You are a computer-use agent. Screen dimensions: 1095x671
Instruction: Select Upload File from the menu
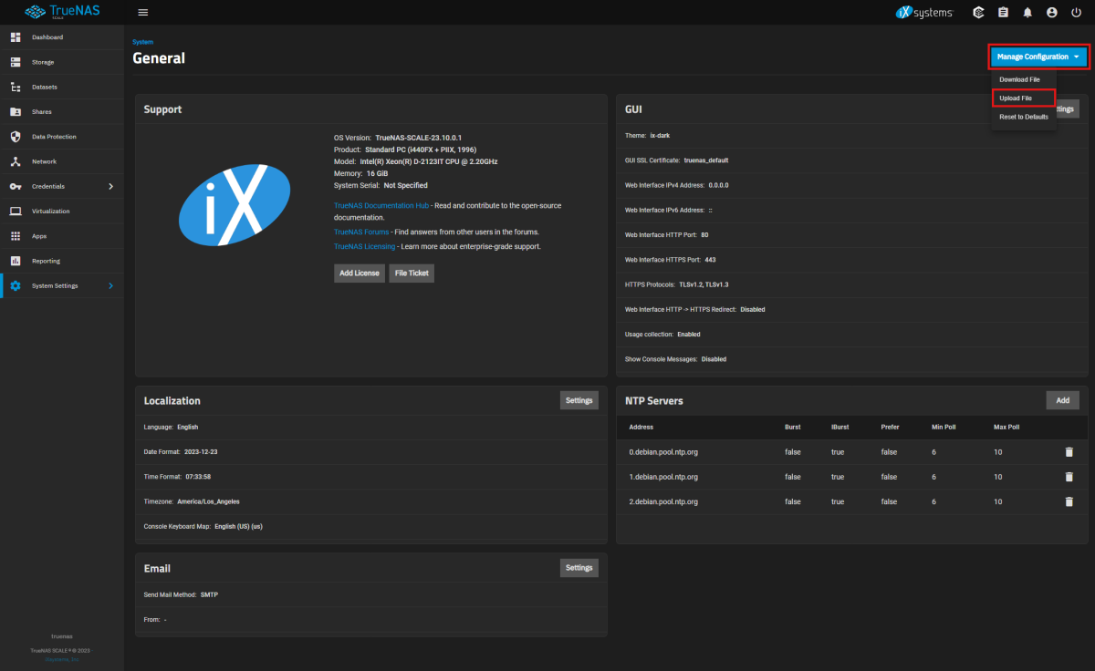pyautogui.click(x=1024, y=98)
